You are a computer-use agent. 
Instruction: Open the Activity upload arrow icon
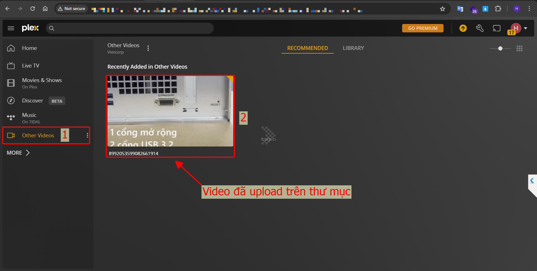(463, 28)
